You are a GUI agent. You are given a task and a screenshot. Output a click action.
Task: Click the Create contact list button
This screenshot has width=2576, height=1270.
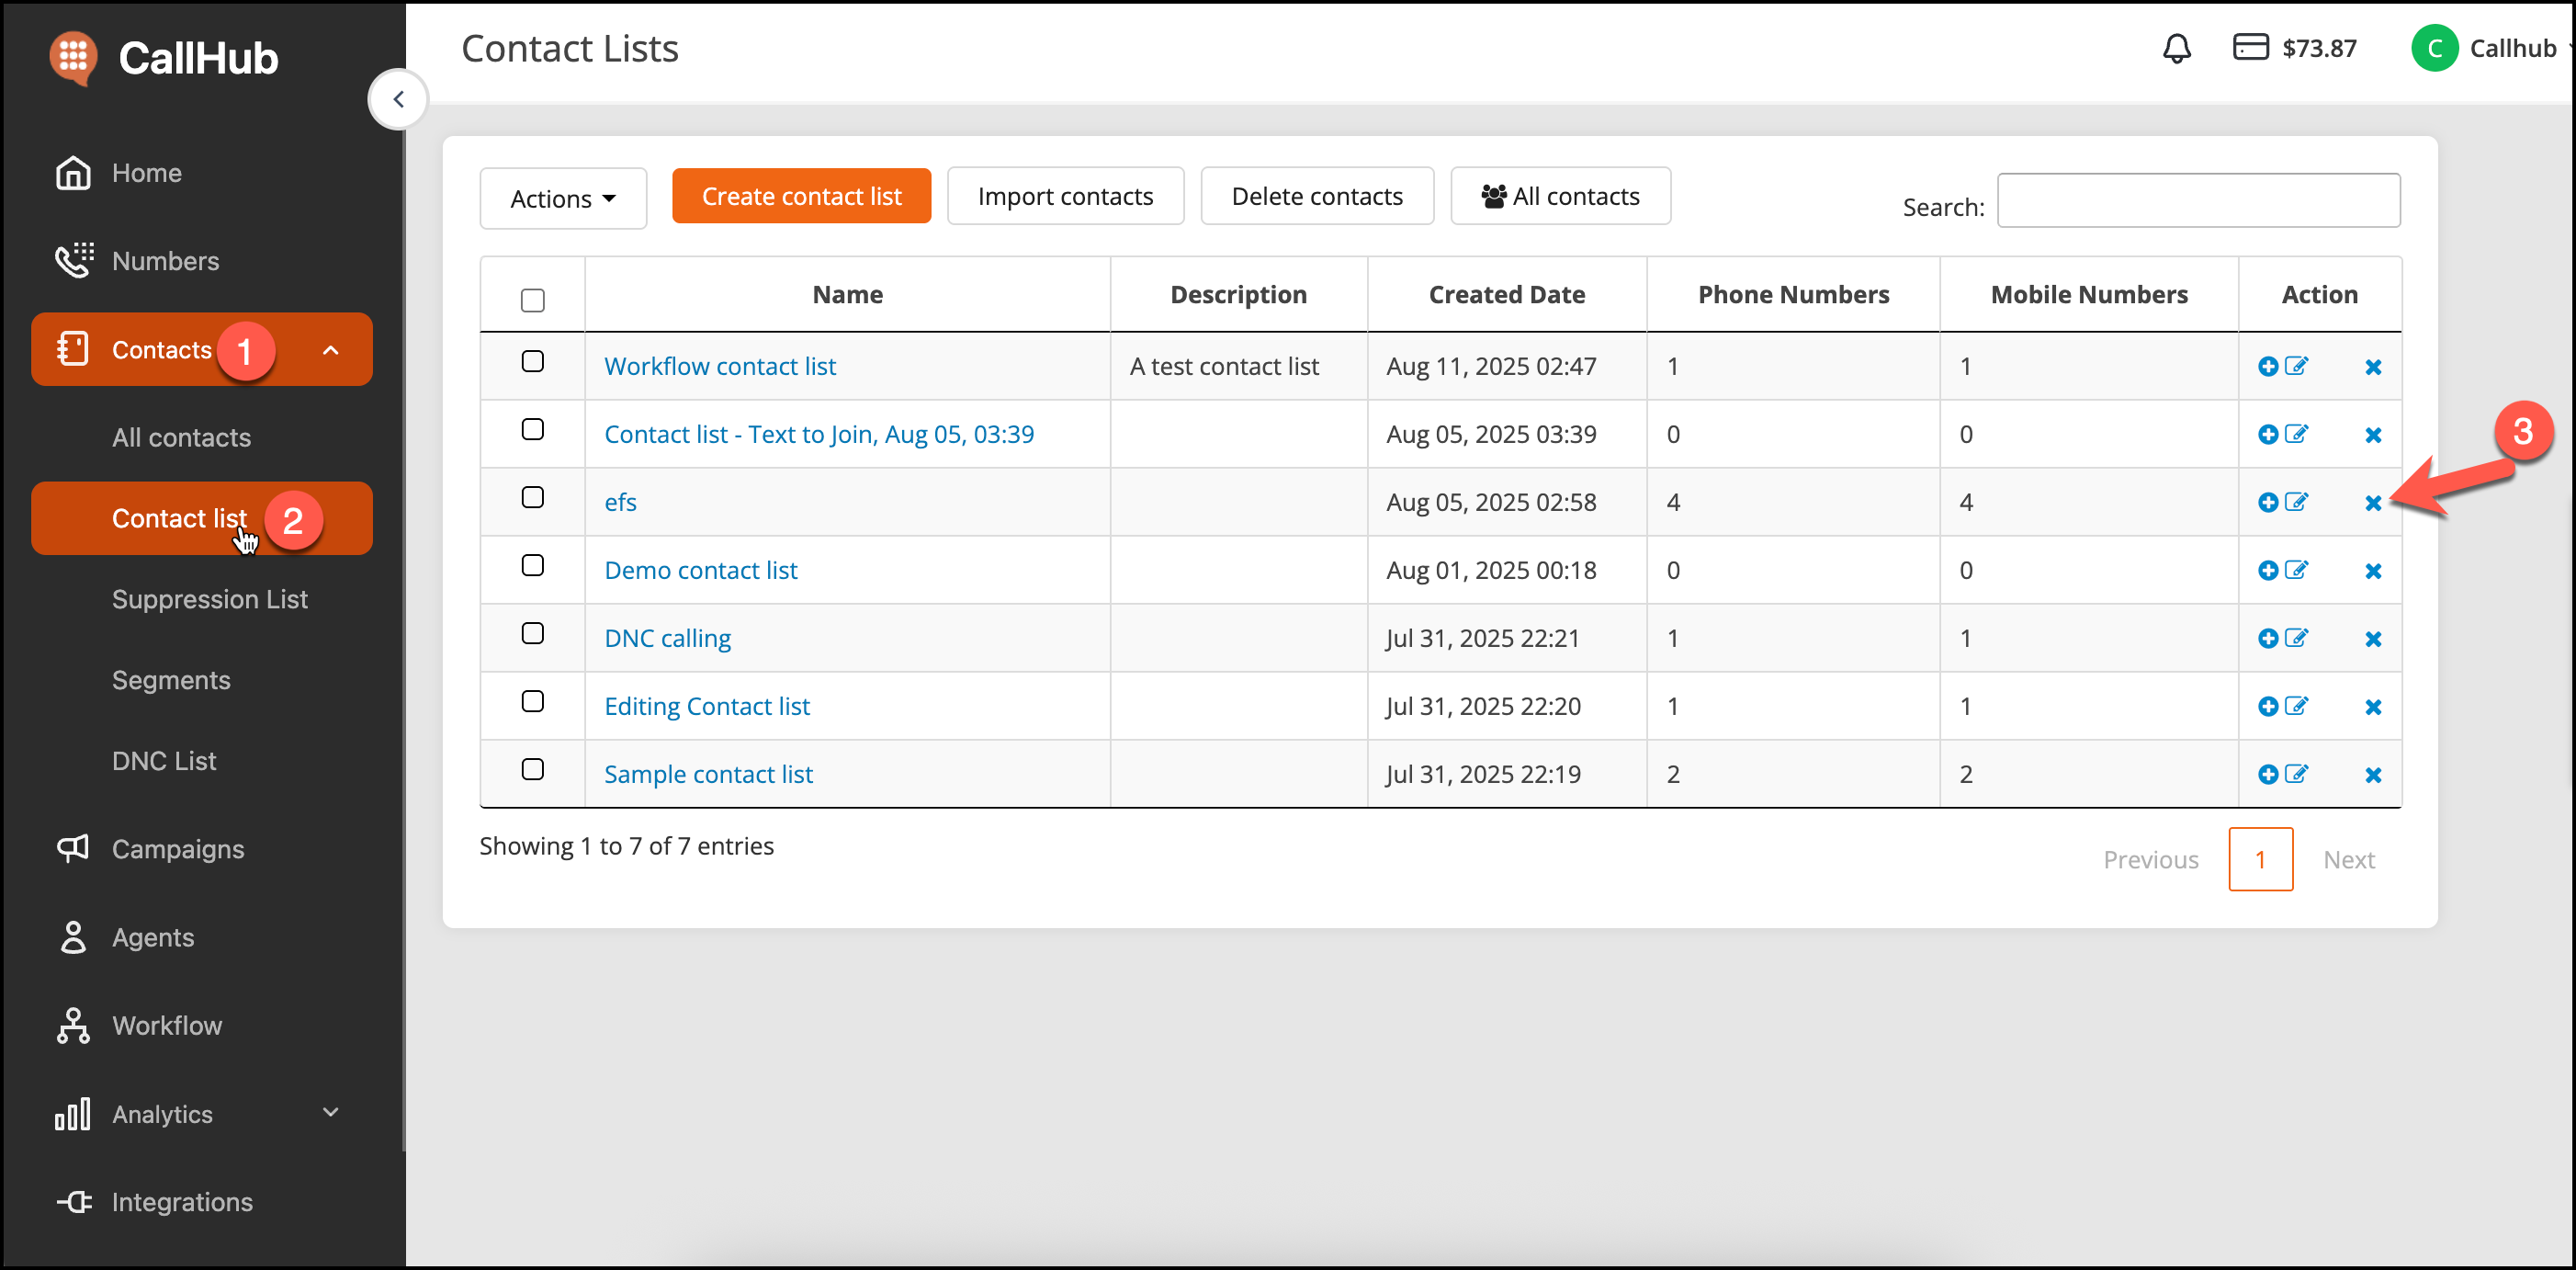[x=801, y=196]
